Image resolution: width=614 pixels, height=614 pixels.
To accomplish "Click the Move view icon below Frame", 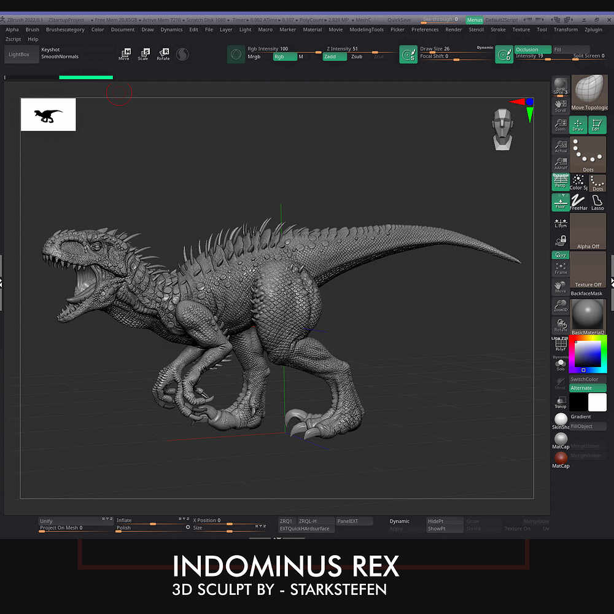I will [x=561, y=287].
